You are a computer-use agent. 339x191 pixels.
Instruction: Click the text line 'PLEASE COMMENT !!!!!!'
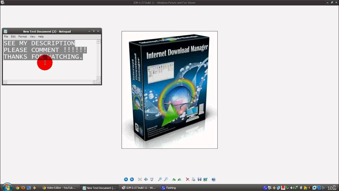(x=45, y=50)
